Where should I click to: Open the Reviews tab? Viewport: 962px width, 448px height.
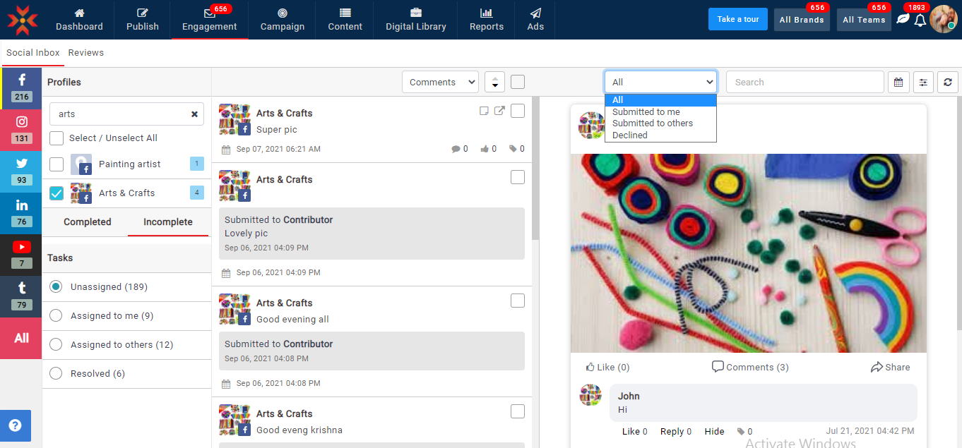point(86,53)
